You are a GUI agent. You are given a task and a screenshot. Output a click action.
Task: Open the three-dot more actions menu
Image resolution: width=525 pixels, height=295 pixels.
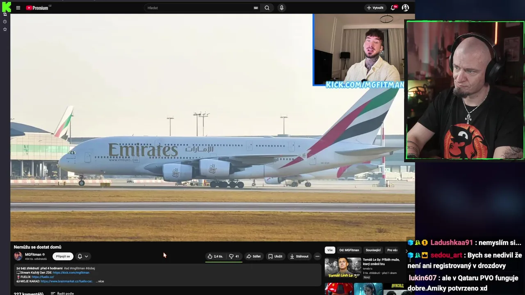317,256
